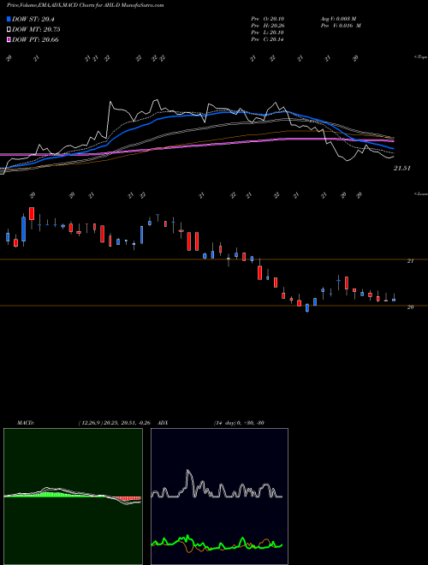
Task: Click the 21 price level axis label
Action: point(410,261)
